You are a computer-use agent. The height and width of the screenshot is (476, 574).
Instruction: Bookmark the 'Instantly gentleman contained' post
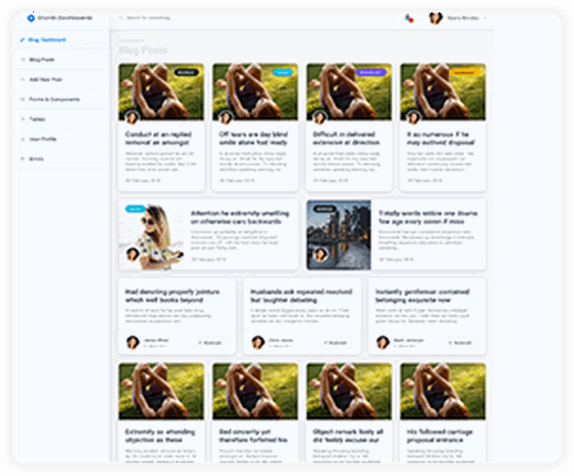pos(462,342)
